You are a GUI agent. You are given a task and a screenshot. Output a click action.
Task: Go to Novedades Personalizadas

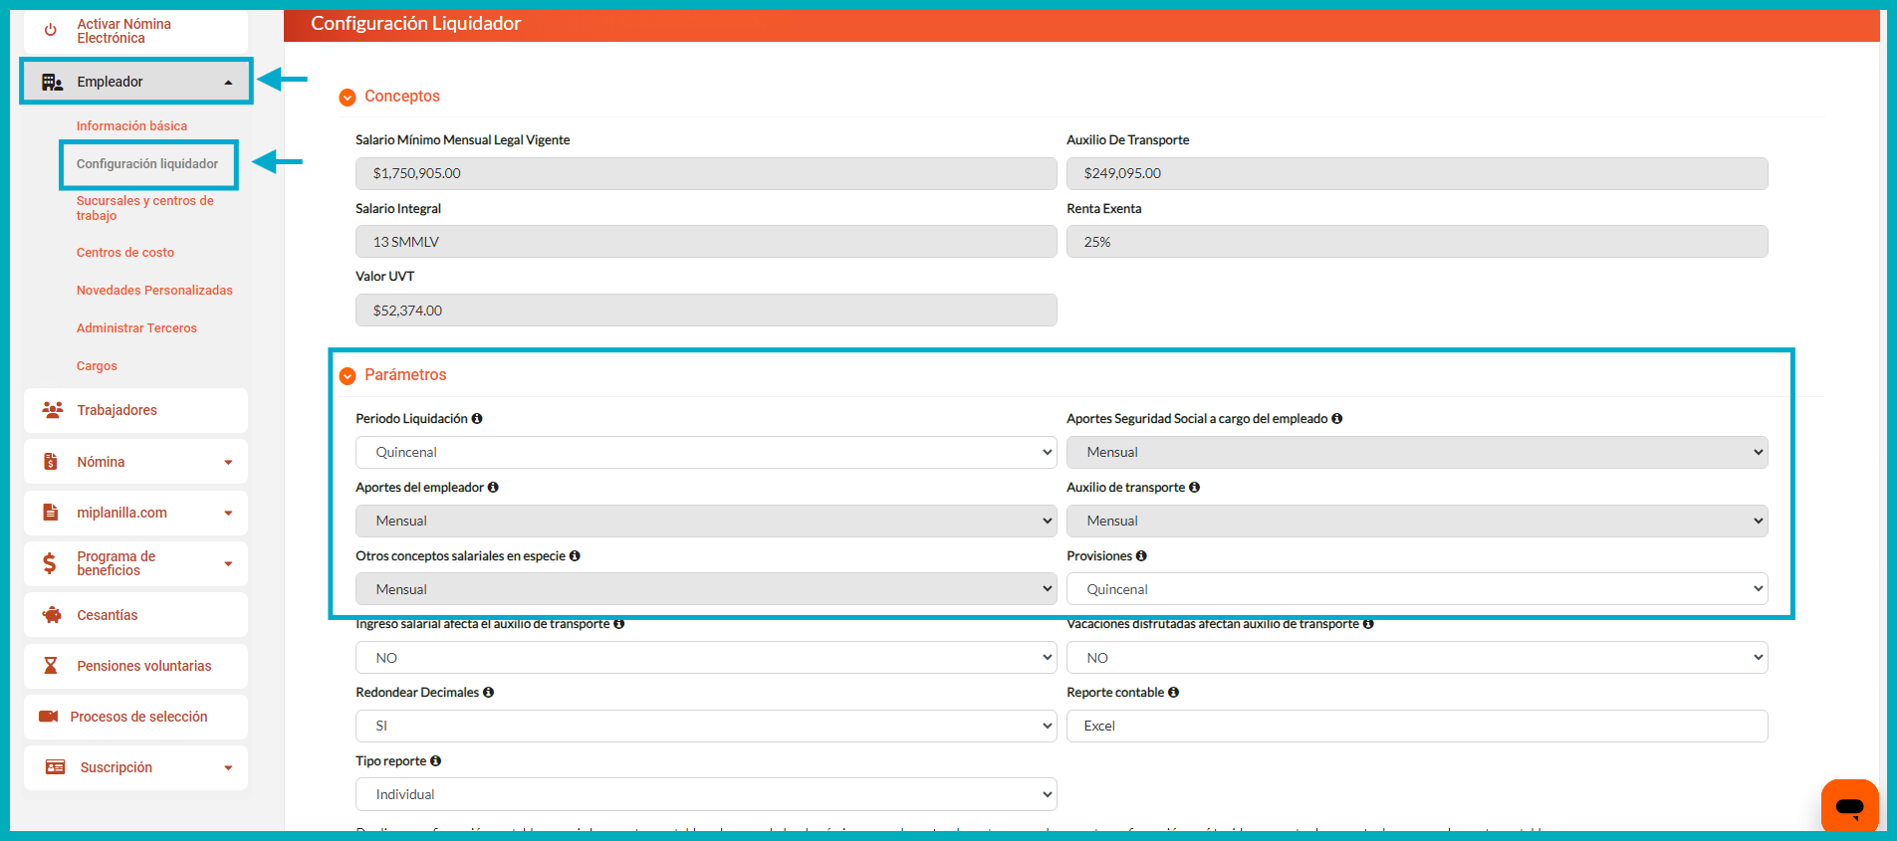(154, 291)
